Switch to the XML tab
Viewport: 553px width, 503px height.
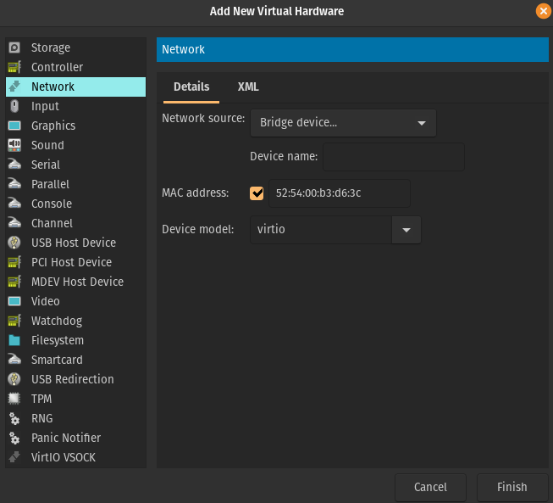(x=248, y=87)
